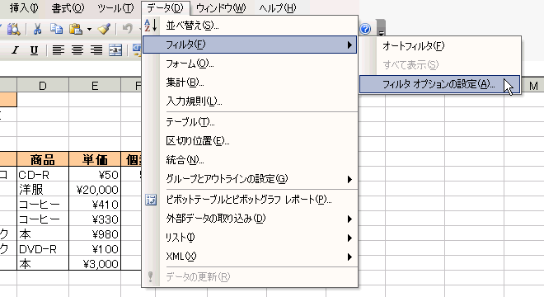Align text right
544x297 pixels.
coord(96,50)
